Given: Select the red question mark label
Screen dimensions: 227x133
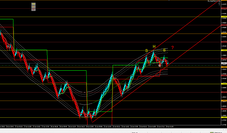Looking at the screenshot, I should tap(173, 47).
